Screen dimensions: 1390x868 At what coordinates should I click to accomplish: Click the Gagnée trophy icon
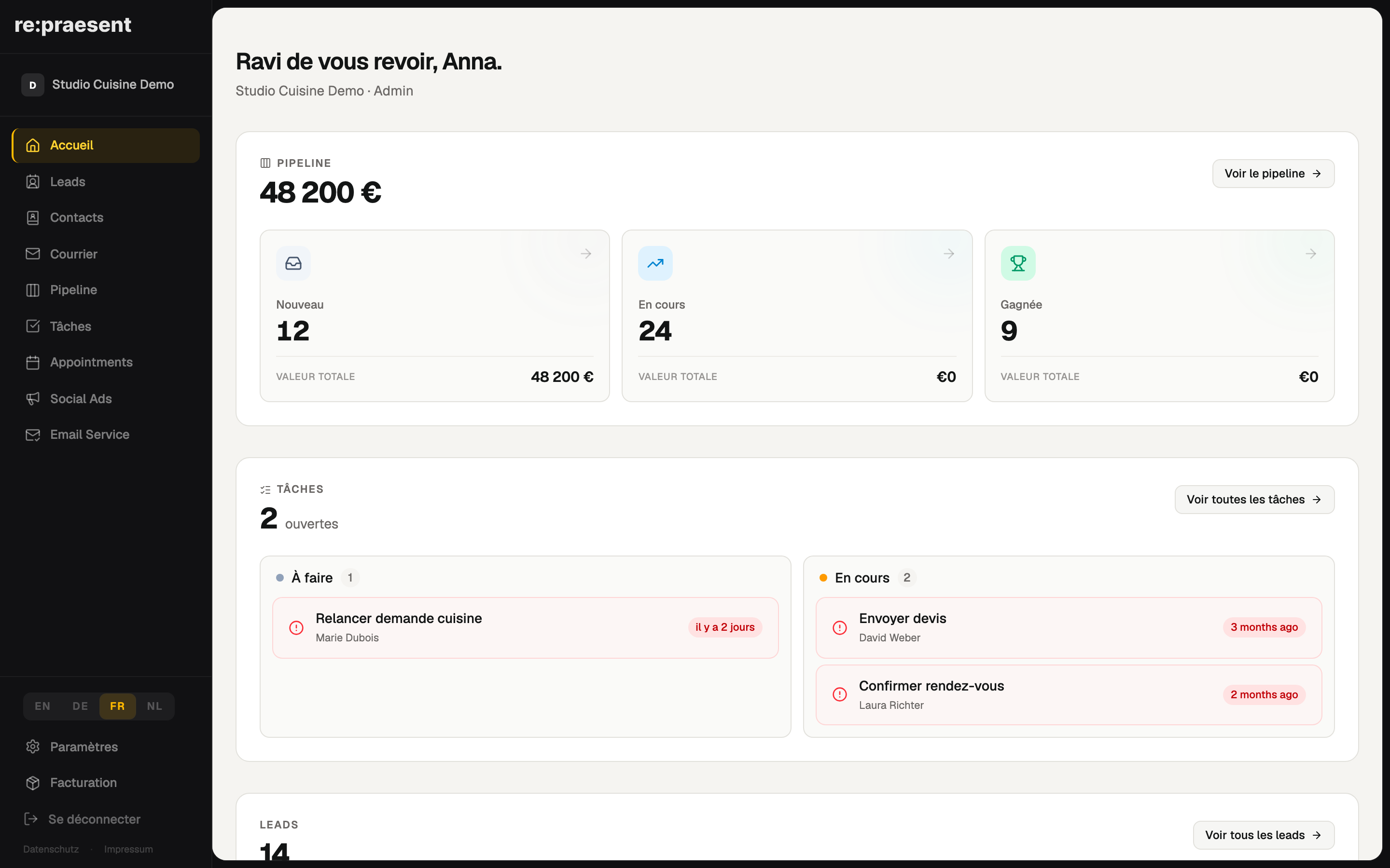(1018, 263)
